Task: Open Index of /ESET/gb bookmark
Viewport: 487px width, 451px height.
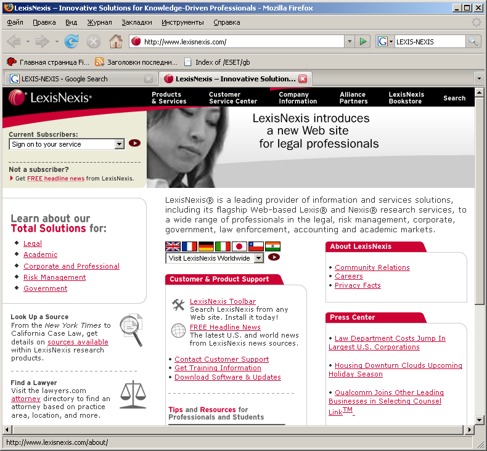Action: click(x=217, y=62)
